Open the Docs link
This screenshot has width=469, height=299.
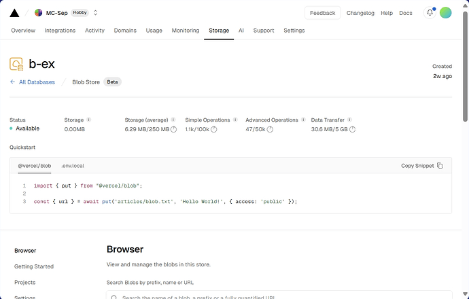[x=406, y=13]
